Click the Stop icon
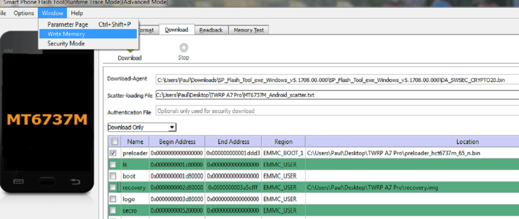 click(183, 48)
